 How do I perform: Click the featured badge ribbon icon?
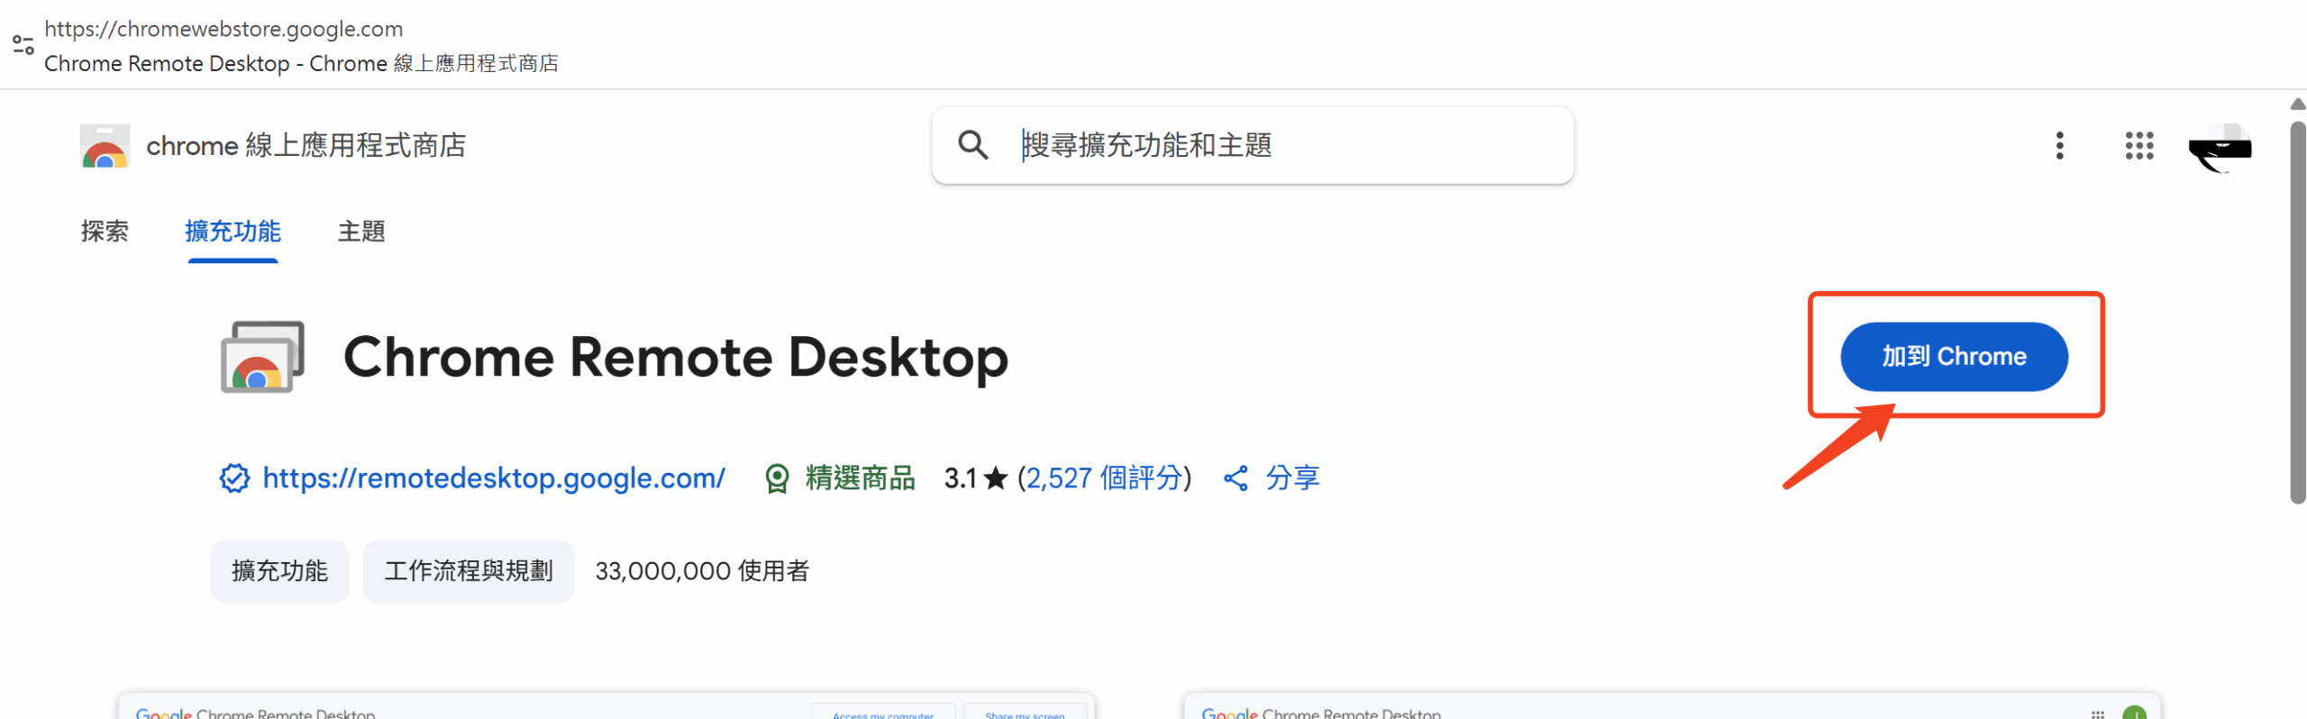tap(777, 478)
